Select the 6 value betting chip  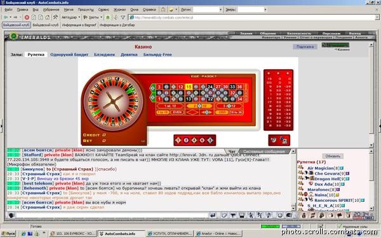[x=202, y=140]
